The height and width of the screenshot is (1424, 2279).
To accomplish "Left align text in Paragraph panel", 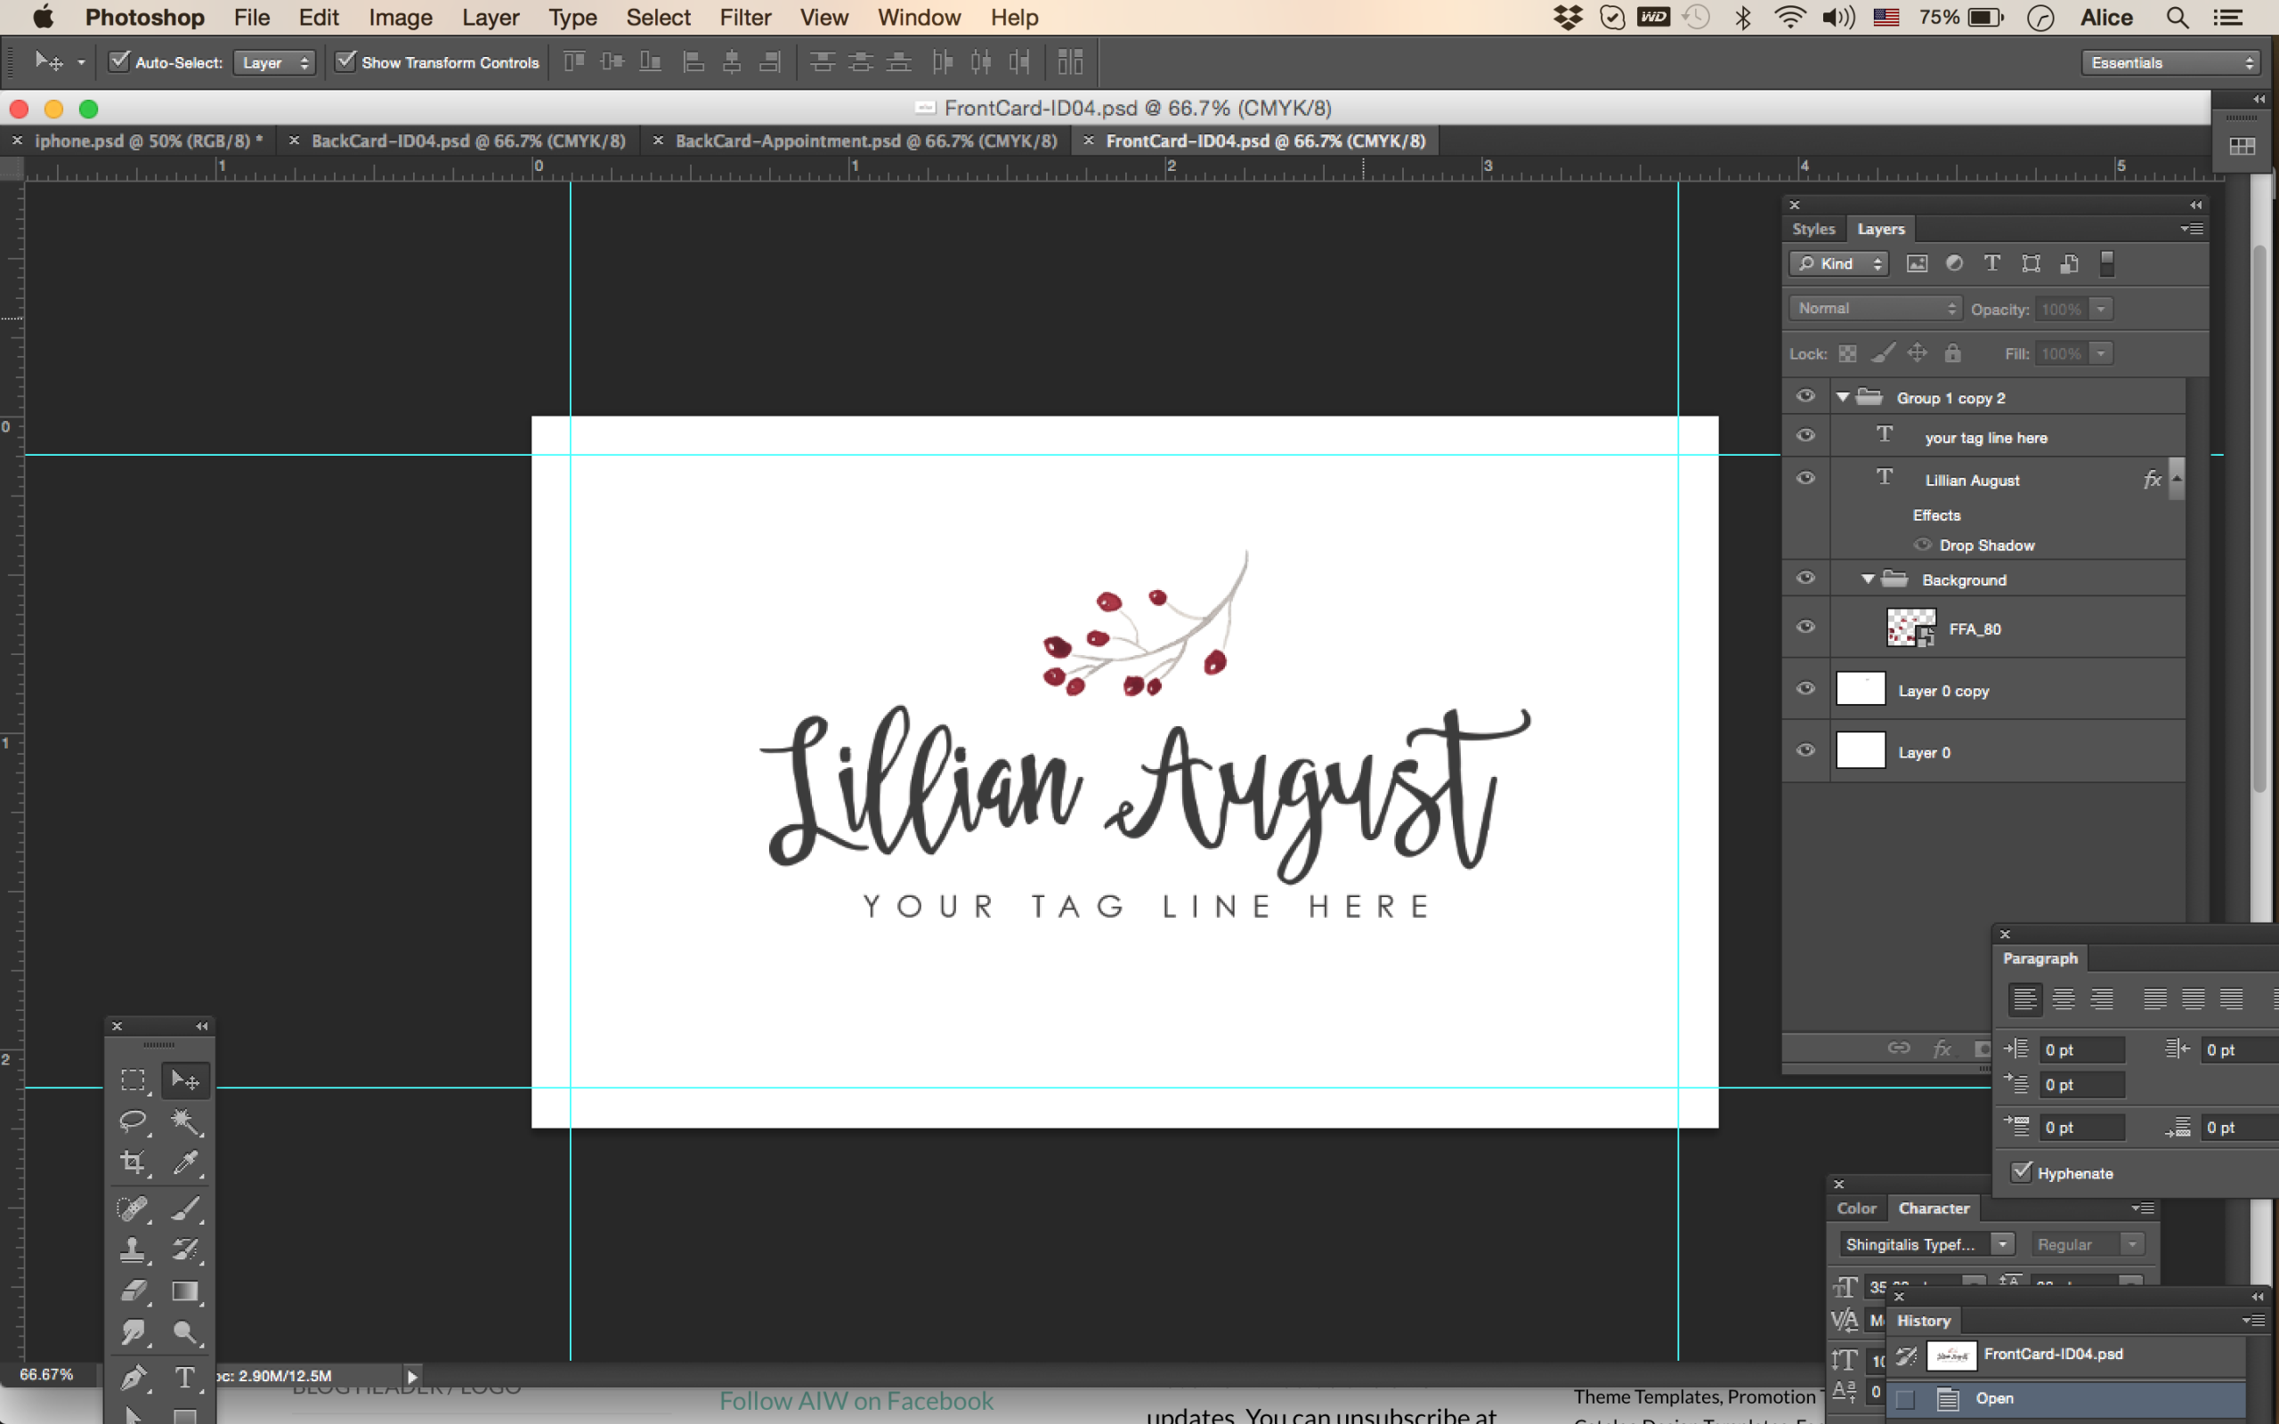I will click(2024, 999).
